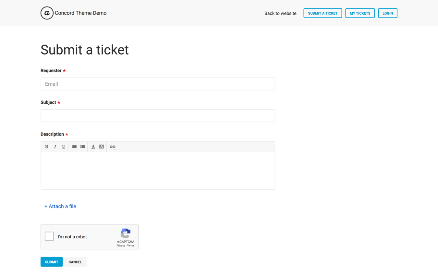
Task: Cancel the ticket form
Action: point(75,262)
